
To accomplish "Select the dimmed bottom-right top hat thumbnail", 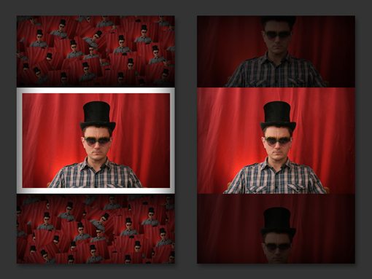I will (x=276, y=229).
